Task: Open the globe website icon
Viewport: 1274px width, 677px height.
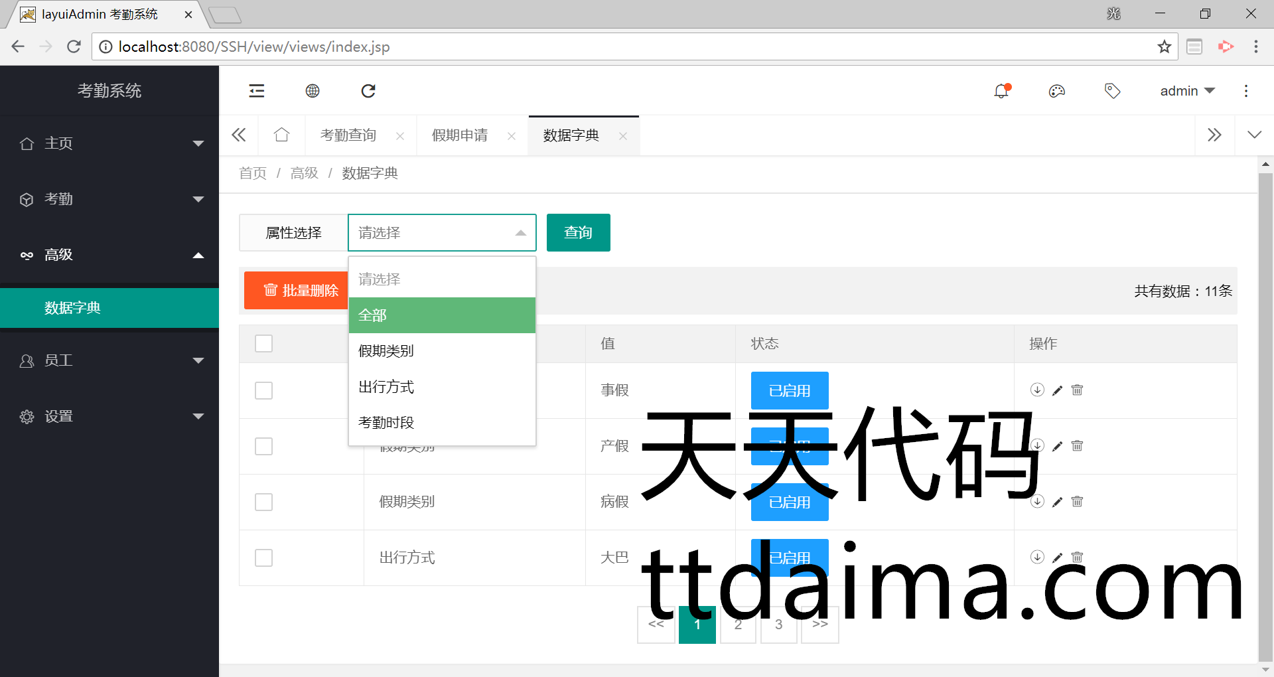Action: tap(313, 91)
